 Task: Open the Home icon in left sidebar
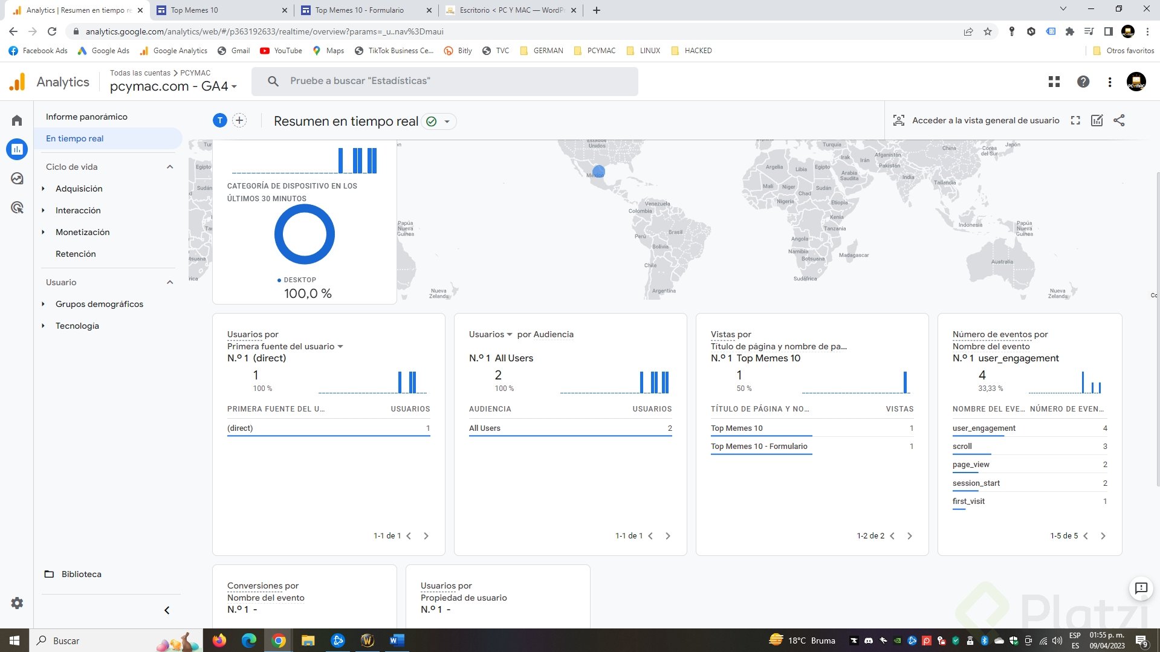pyautogui.click(x=17, y=120)
